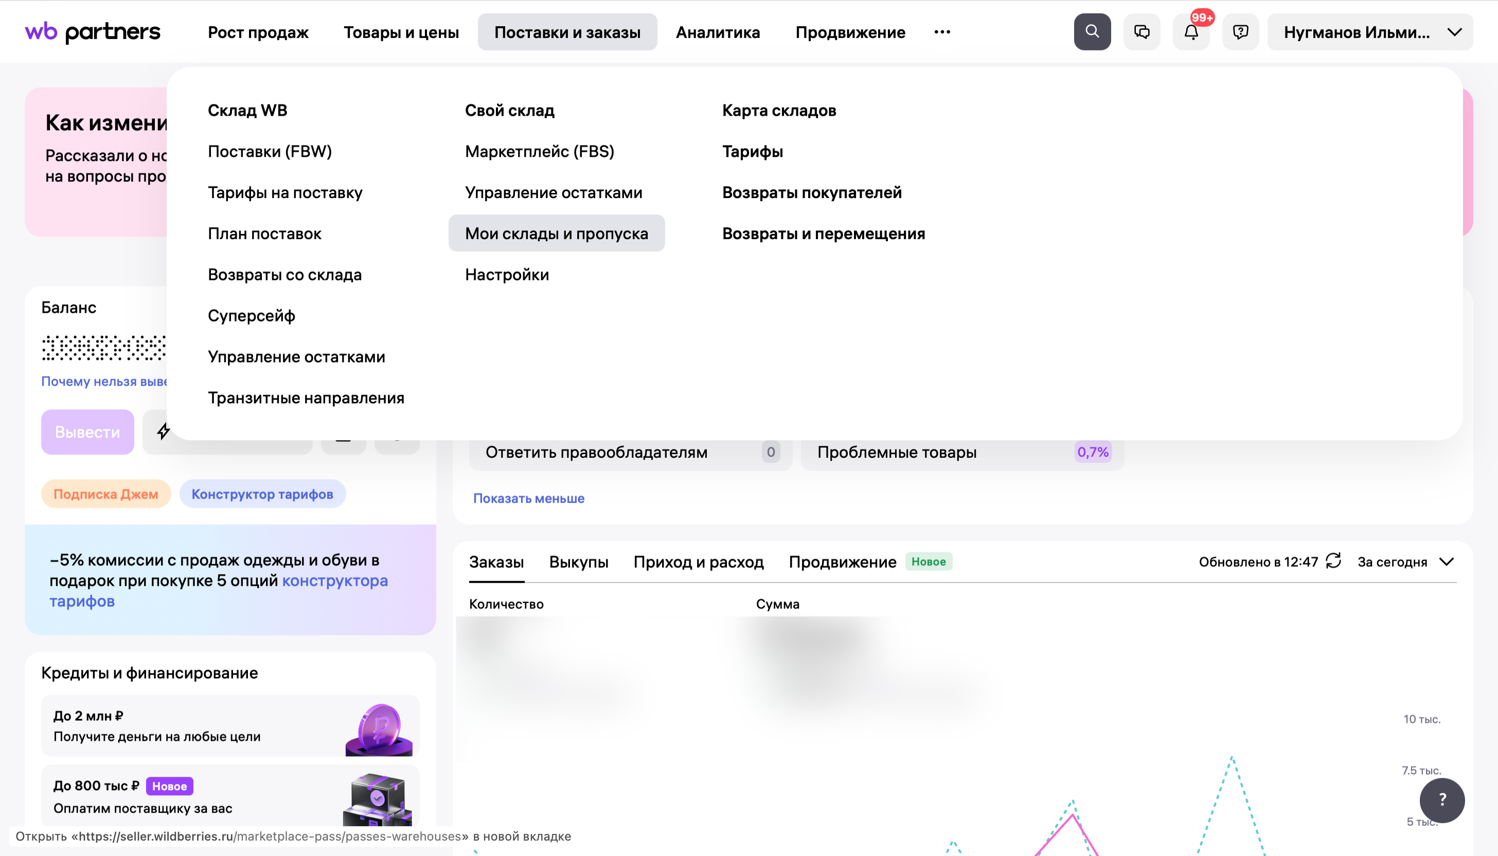Open Тарифы in the third column
Viewport: 1498px width, 856px height.
[x=752, y=151]
